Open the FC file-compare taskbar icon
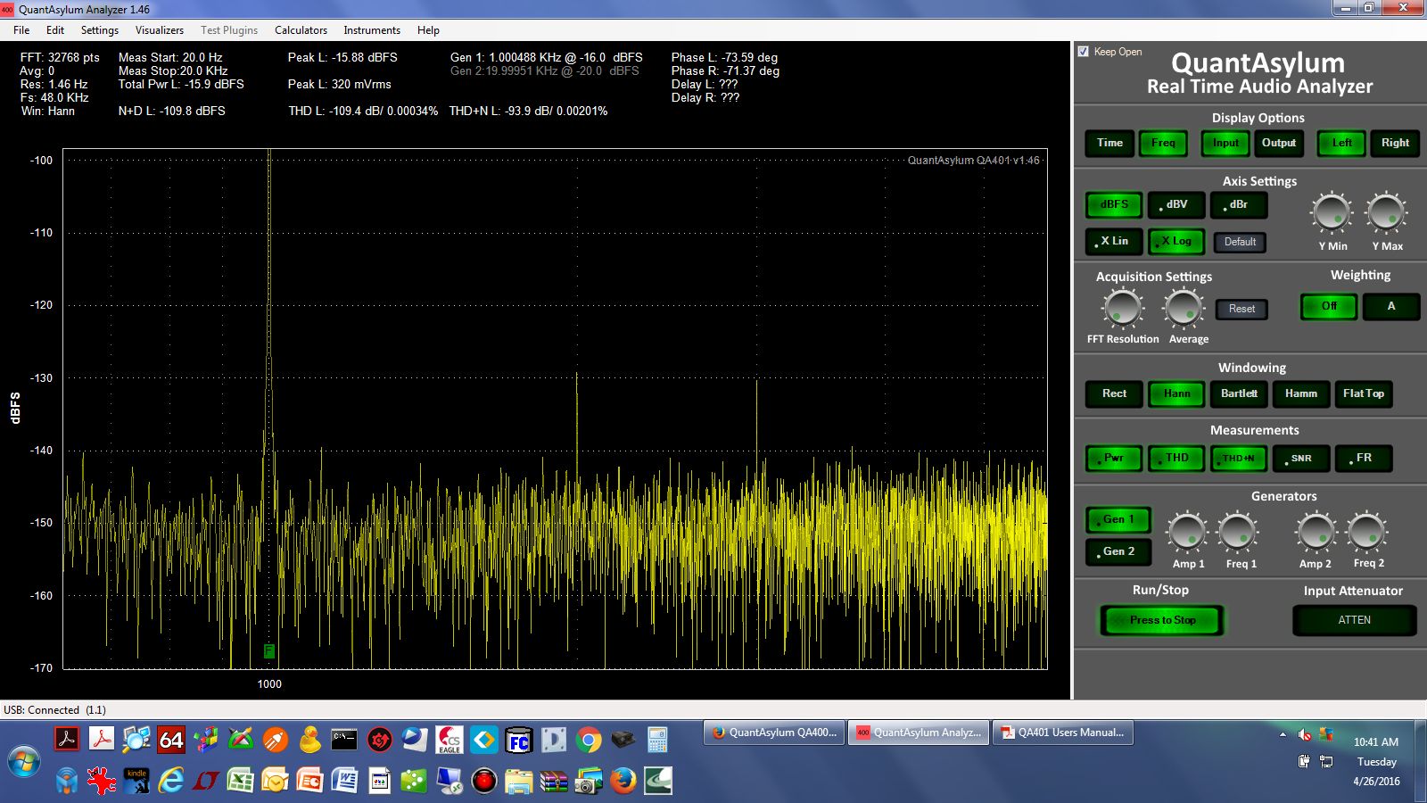 click(518, 740)
